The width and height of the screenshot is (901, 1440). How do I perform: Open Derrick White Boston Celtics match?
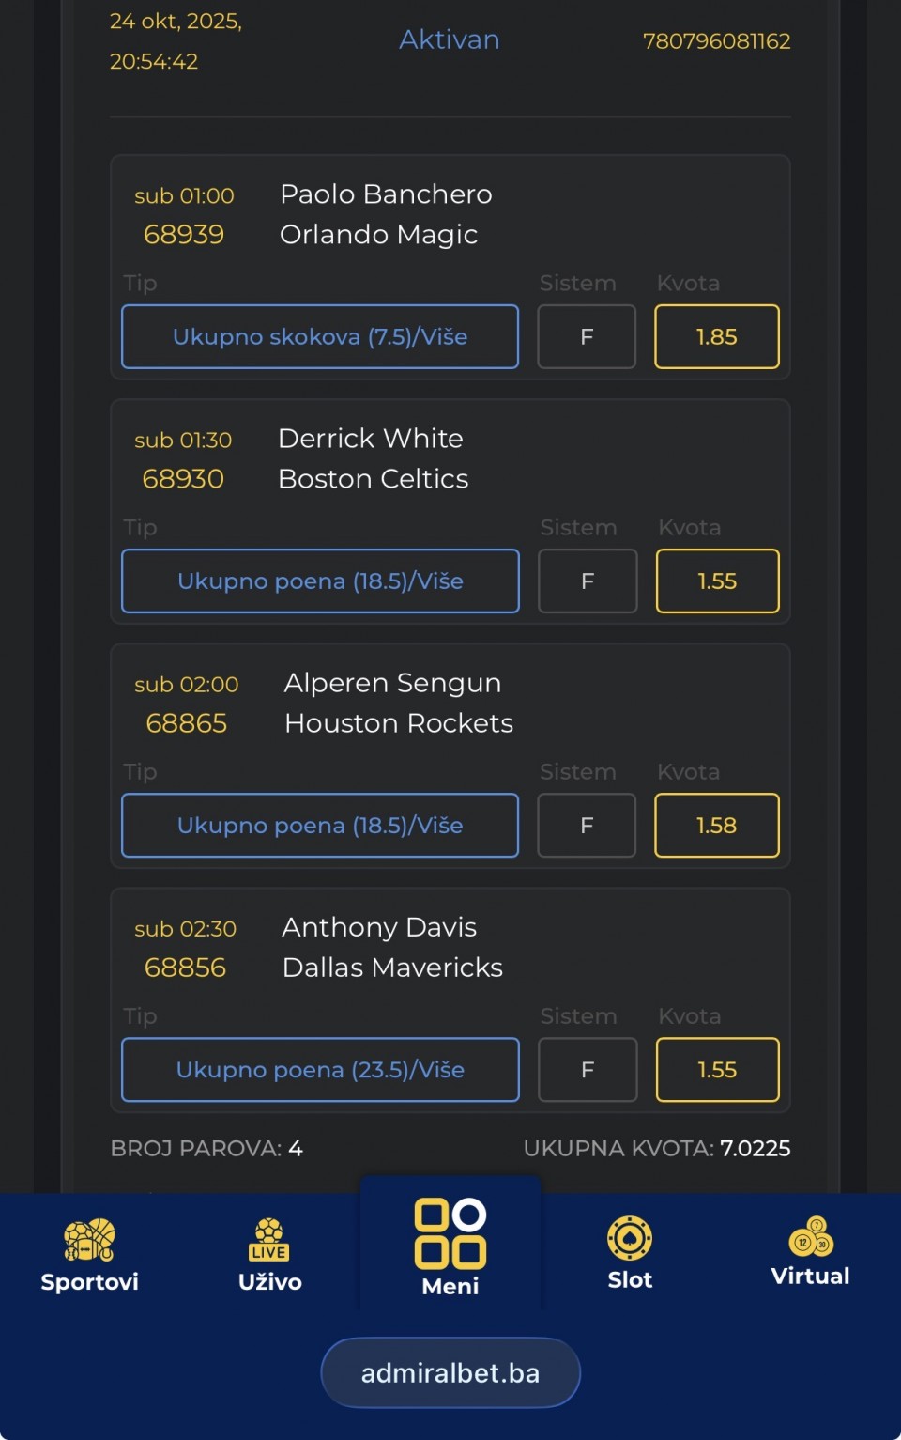(x=373, y=458)
